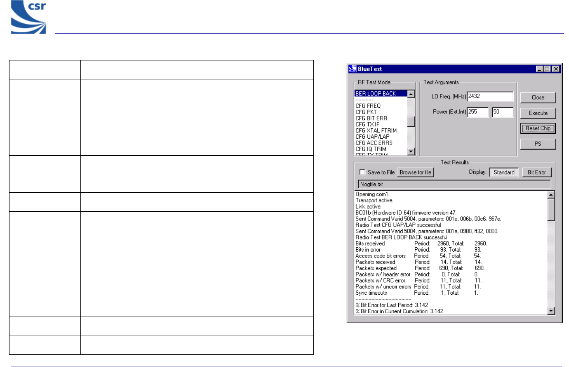Maximize the BlueTest window

(547, 69)
